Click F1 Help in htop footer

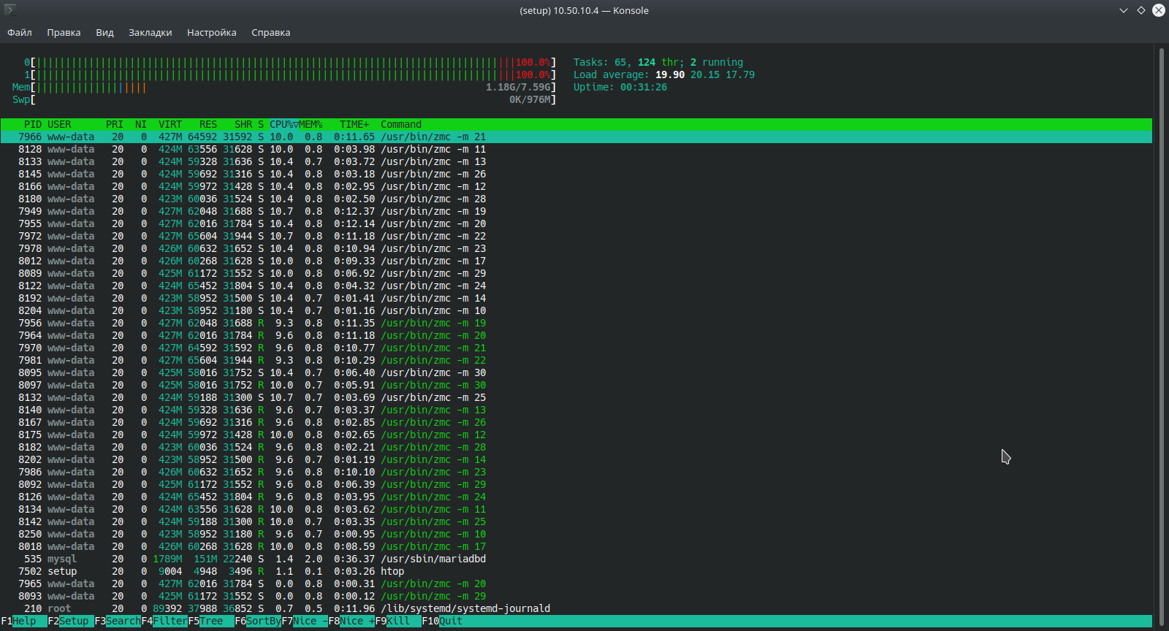pyautogui.click(x=24, y=621)
